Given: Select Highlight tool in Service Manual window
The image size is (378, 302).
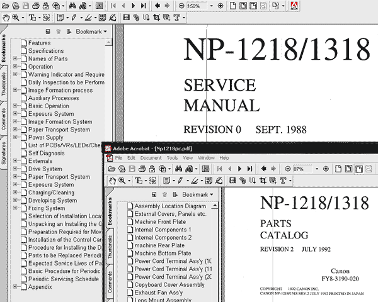Looking at the screenshot, I should [88, 18].
